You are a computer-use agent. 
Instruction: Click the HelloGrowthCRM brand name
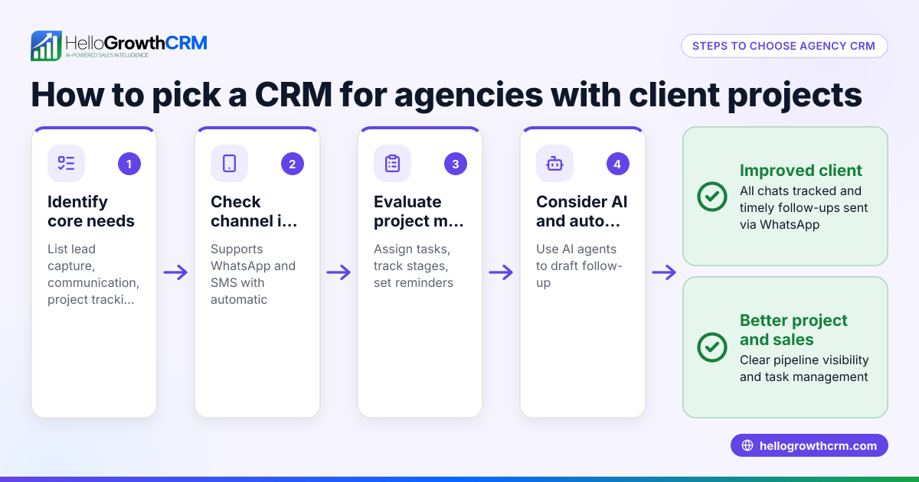pos(136,42)
